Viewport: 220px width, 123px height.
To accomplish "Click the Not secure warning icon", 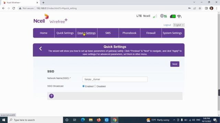I will pos(20,8).
